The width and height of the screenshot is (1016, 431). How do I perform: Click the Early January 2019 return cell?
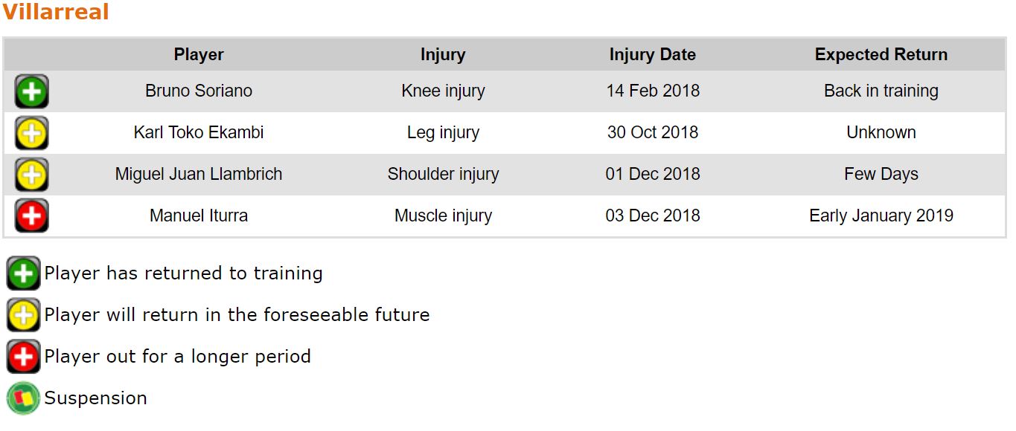881,216
